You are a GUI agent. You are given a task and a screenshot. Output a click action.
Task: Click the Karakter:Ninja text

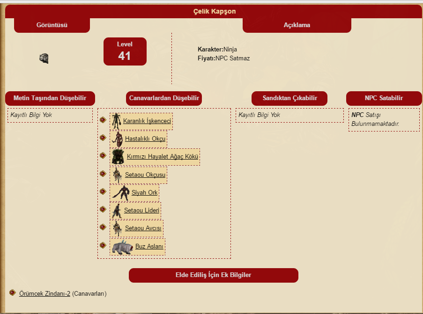tap(217, 49)
